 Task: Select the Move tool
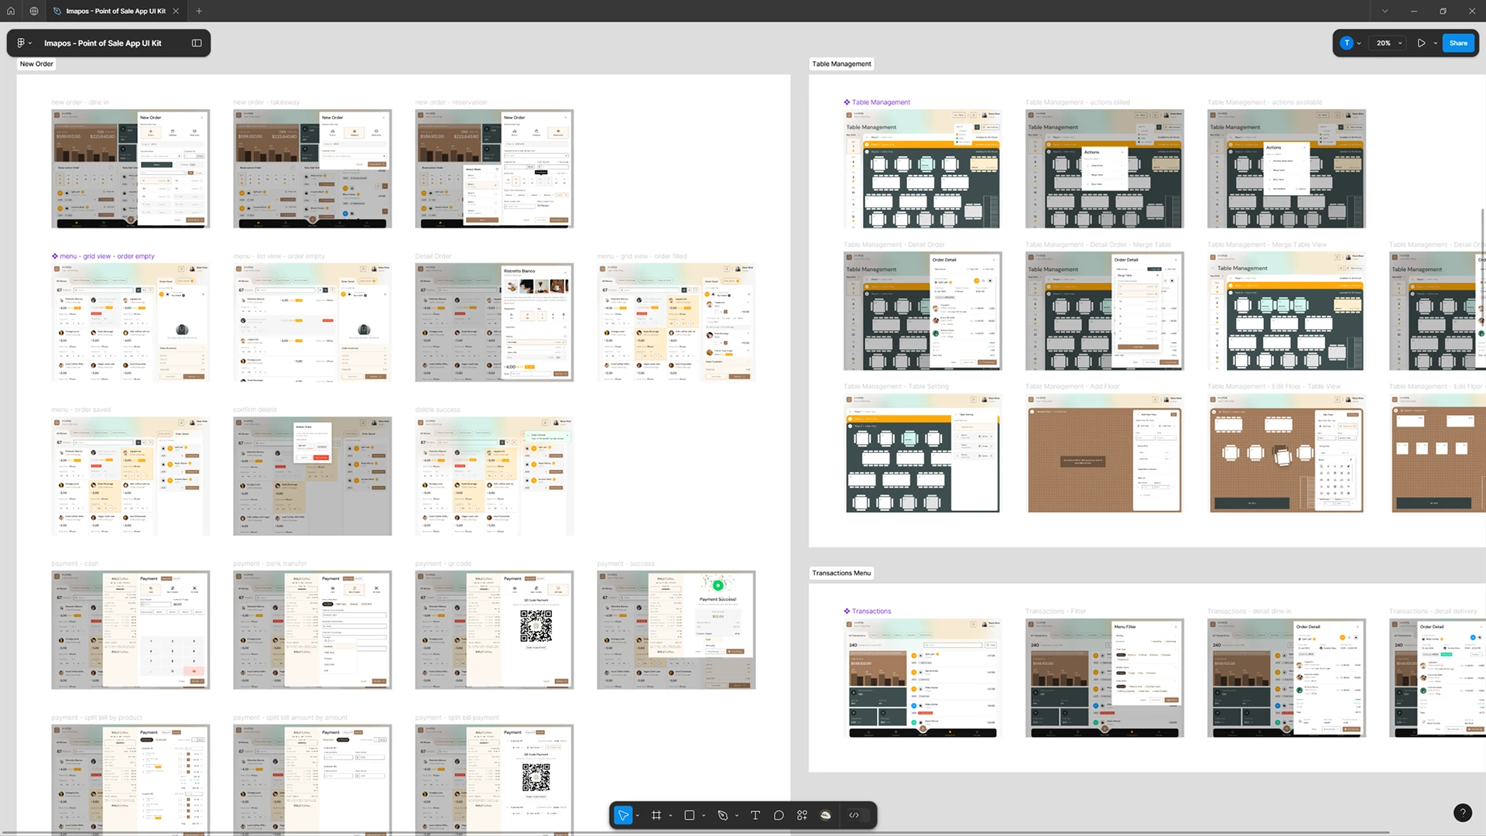tap(624, 814)
